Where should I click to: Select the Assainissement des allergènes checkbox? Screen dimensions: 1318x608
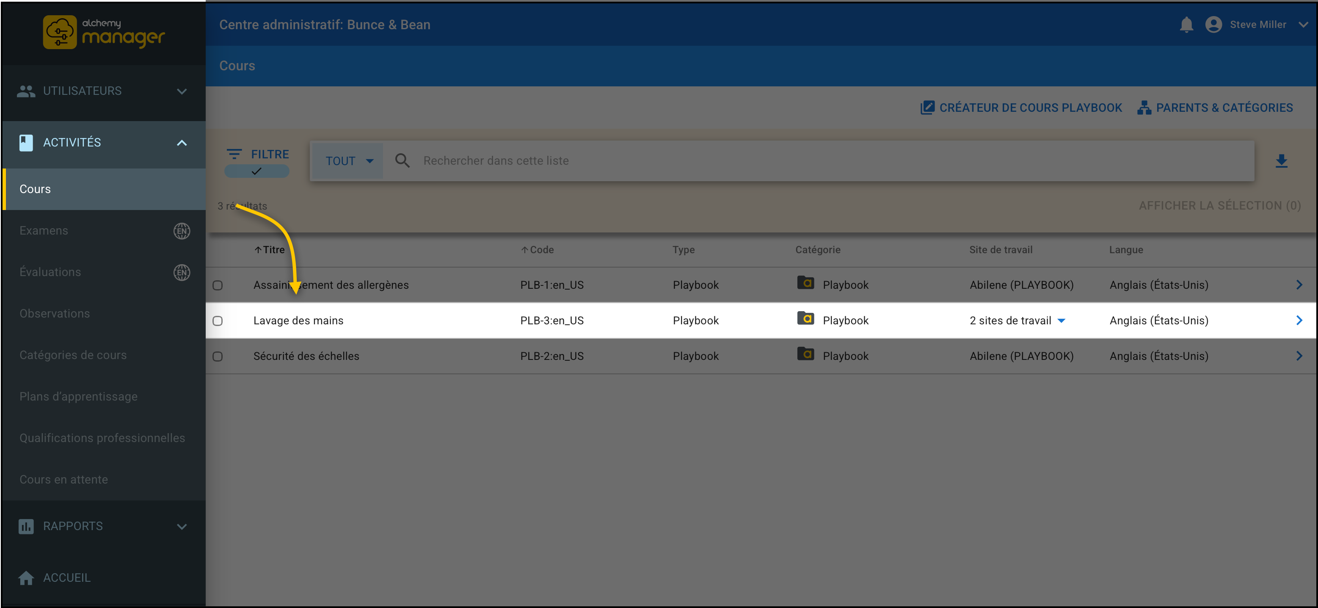pyautogui.click(x=218, y=285)
